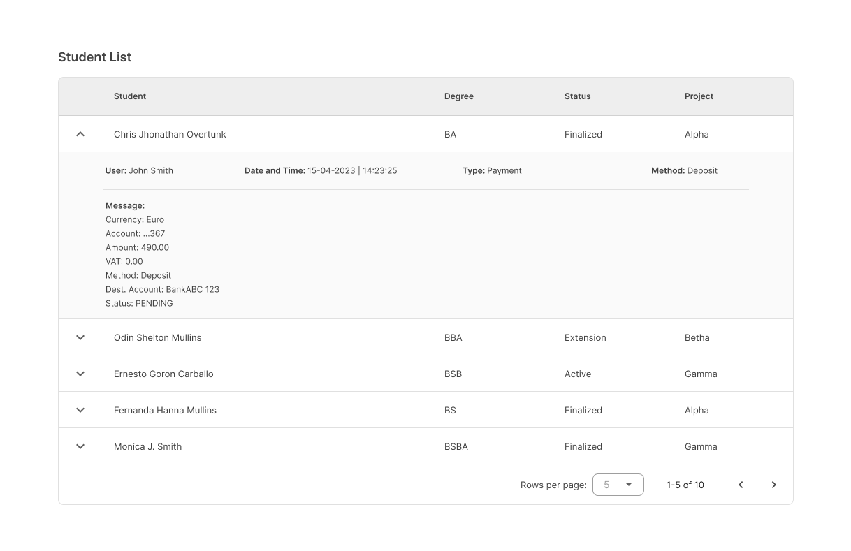Click the Status: PENDING message line
The height and width of the screenshot is (551, 851).
click(139, 303)
